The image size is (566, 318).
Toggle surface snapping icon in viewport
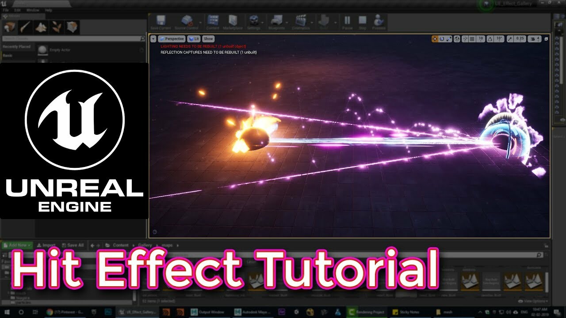(465, 39)
